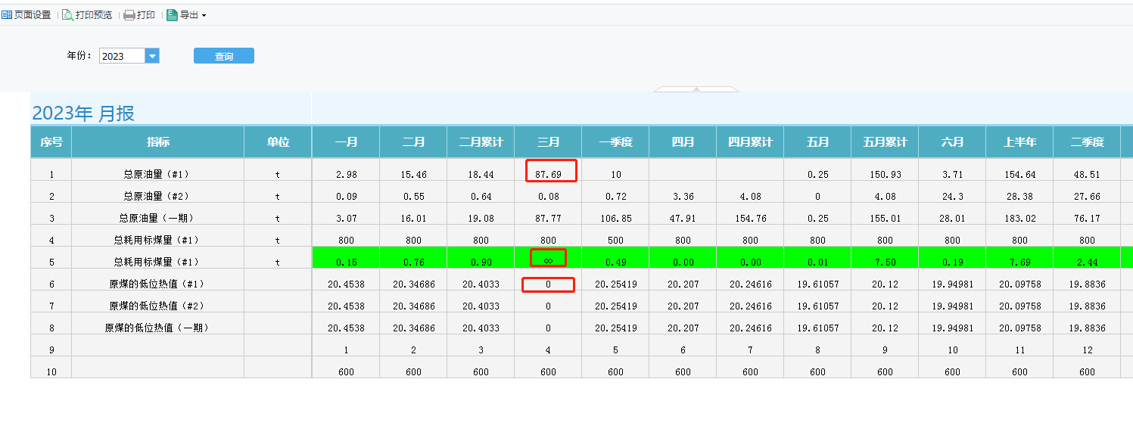
Task: Select the 打印预览 toolbar label
Action: point(94,15)
